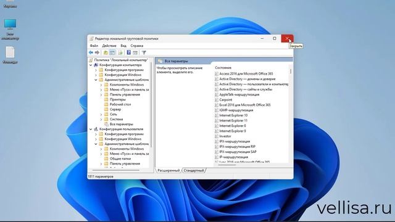The height and width of the screenshot is (222, 395).
Task: Collapse Административные шаблоны under Конфигурация пользователя
Action: click(x=96, y=144)
